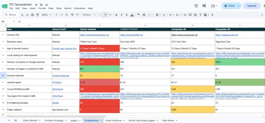The image size is (265, 123).
Task: Open the Format menu
Action: (x=42, y=8)
